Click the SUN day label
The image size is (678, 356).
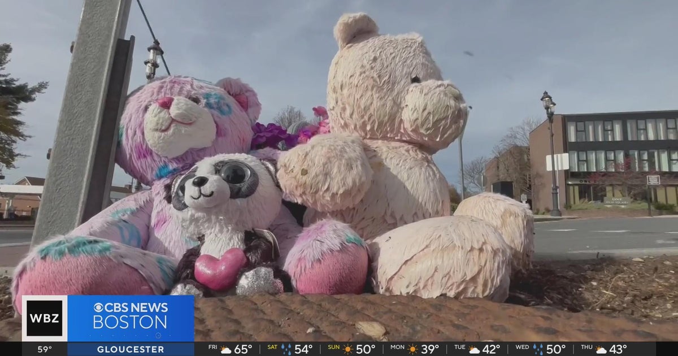click(x=334, y=348)
